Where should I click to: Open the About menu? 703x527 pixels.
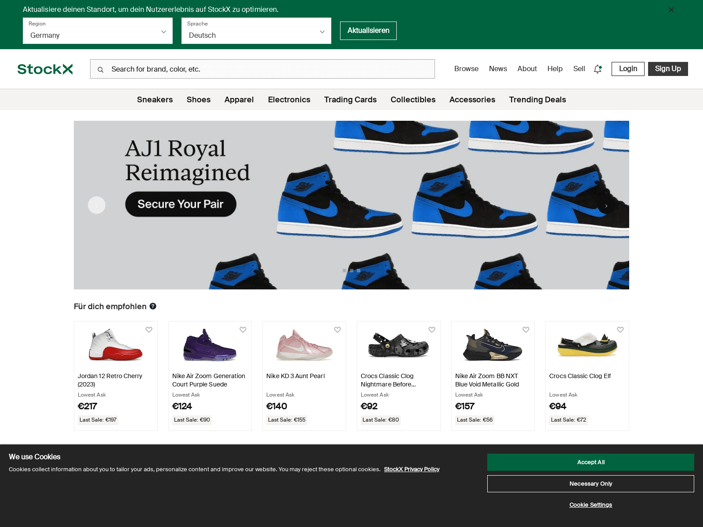pyautogui.click(x=527, y=69)
